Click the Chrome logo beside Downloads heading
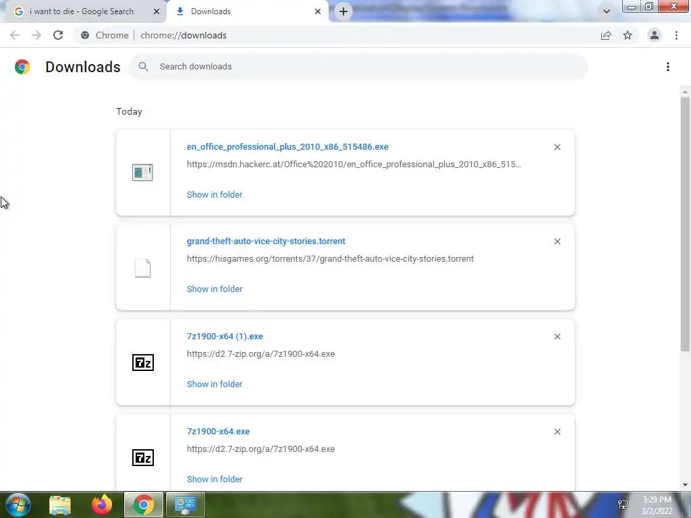The width and height of the screenshot is (691, 518). tap(22, 67)
